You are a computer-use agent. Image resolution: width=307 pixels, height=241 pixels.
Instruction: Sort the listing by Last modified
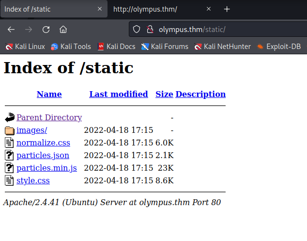pyautogui.click(x=119, y=94)
